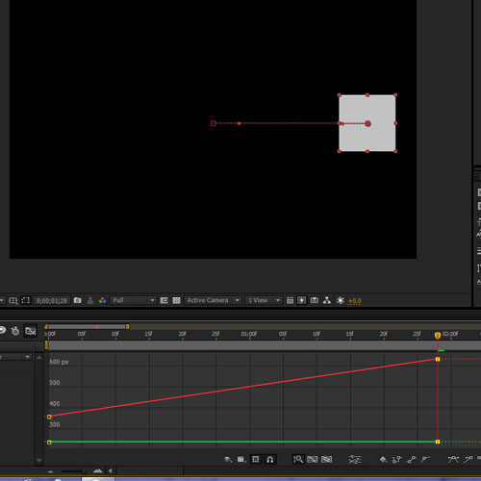Image resolution: width=481 pixels, height=481 pixels.
Task: Click the fit selection to view icon
Action: (x=313, y=460)
